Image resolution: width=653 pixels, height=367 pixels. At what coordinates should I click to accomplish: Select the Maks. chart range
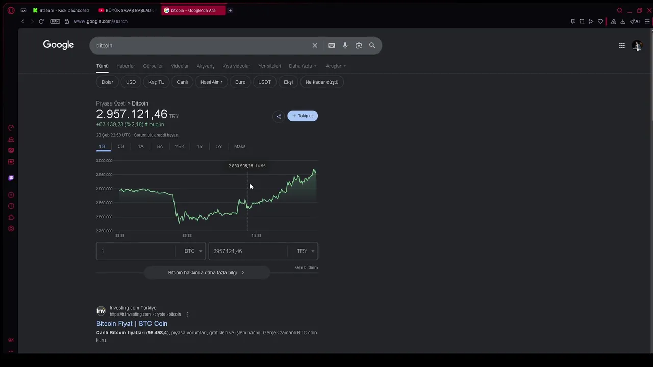[240, 147]
